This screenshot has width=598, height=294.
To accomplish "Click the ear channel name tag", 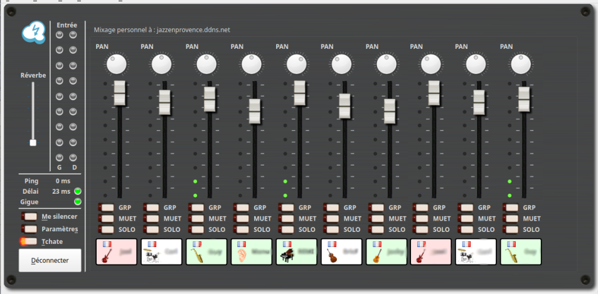I will tap(252, 252).
